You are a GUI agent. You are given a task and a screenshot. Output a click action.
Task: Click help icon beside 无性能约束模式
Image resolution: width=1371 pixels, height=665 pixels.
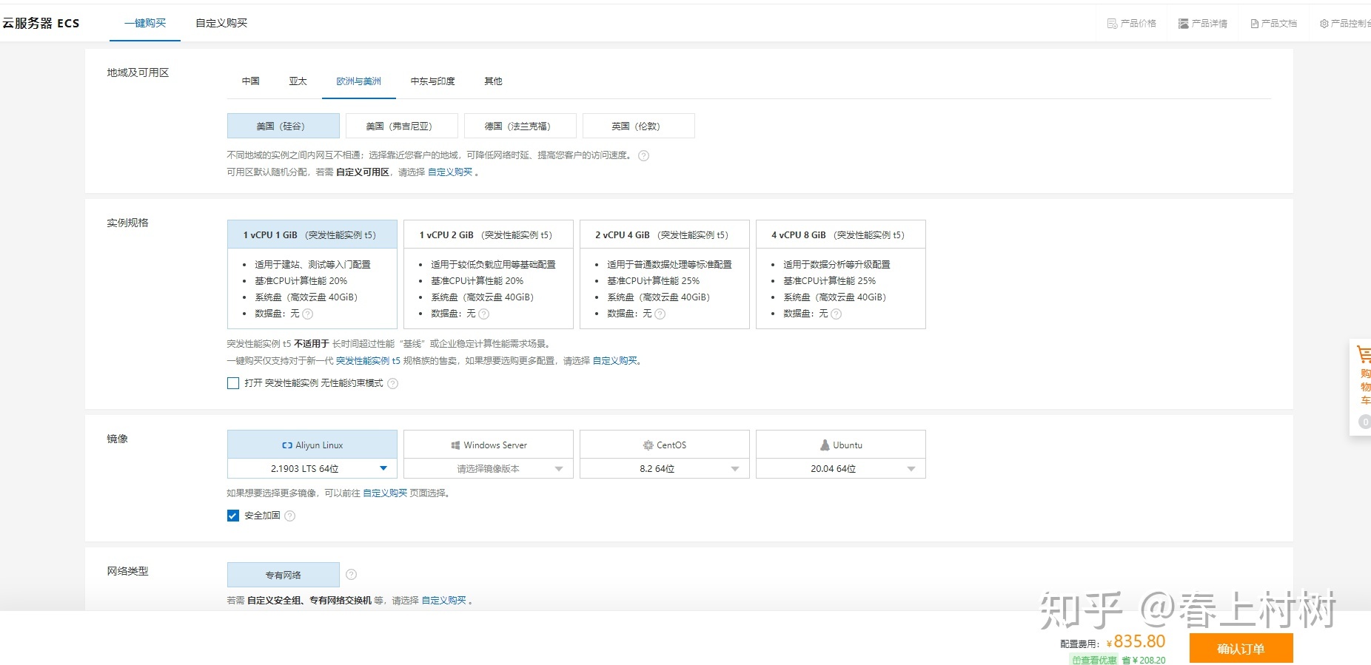point(393,384)
